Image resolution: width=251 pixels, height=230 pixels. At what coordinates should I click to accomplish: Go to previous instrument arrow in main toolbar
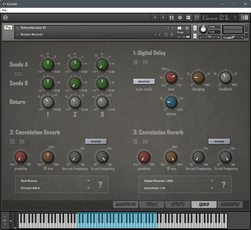pos(155,17)
